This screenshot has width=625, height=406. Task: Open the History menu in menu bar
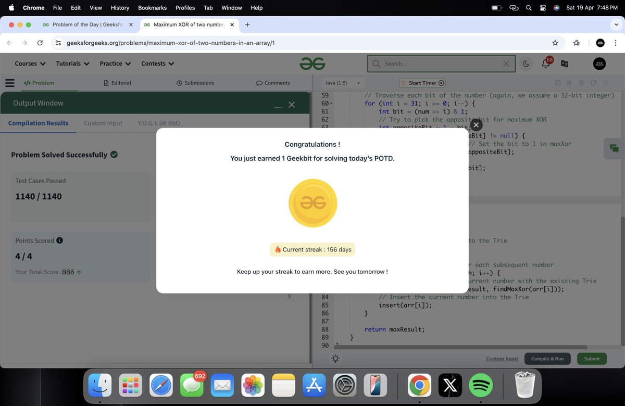[120, 8]
